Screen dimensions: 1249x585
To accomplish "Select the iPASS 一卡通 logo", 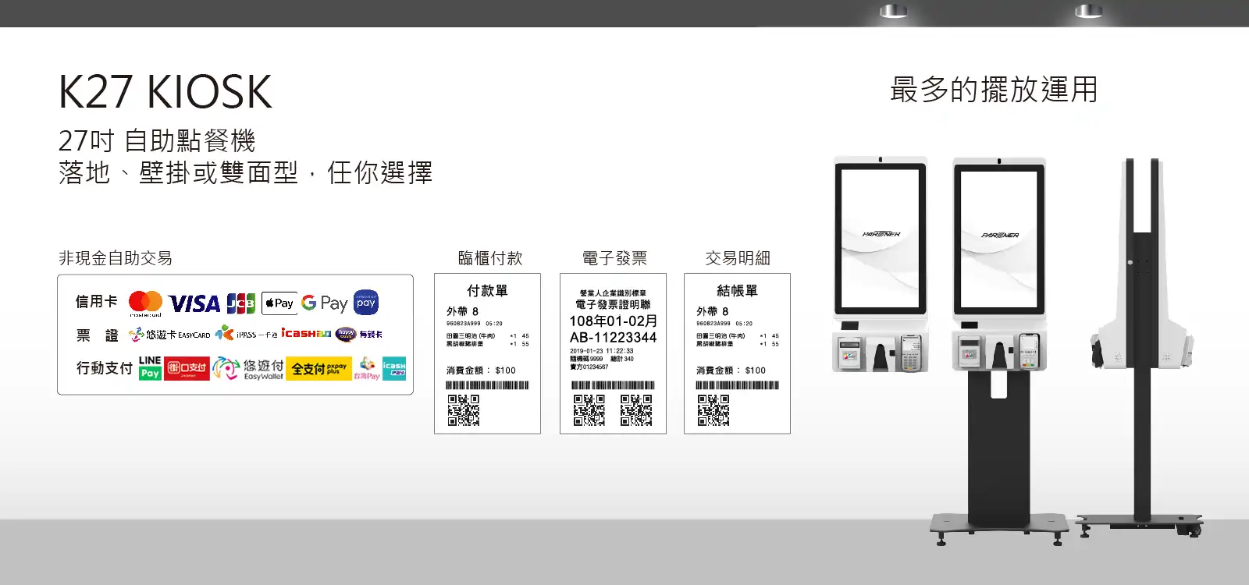I will coord(247,334).
